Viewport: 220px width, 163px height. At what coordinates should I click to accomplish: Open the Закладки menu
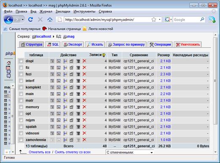point(63,11)
